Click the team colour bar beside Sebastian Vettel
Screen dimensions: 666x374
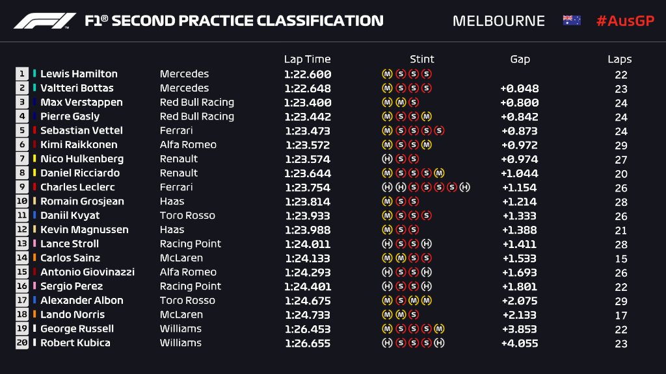click(x=34, y=131)
